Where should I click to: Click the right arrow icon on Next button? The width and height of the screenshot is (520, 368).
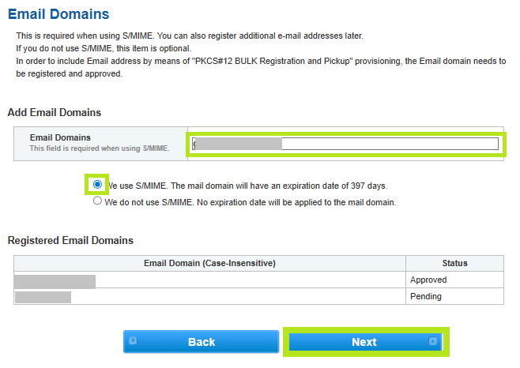pos(432,342)
